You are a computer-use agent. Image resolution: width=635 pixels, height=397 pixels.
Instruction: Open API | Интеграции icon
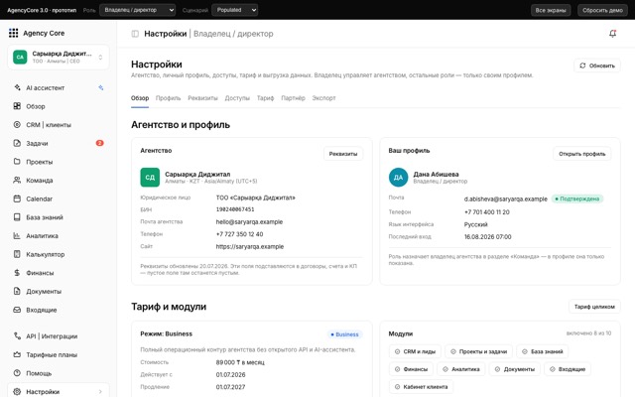[x=17, y=335]
